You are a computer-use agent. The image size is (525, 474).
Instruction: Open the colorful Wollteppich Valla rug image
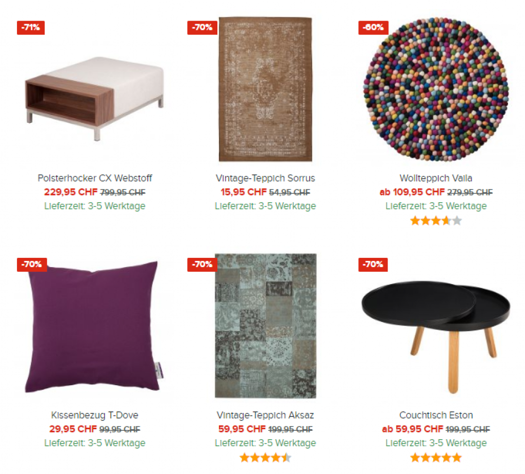[436, 89]
